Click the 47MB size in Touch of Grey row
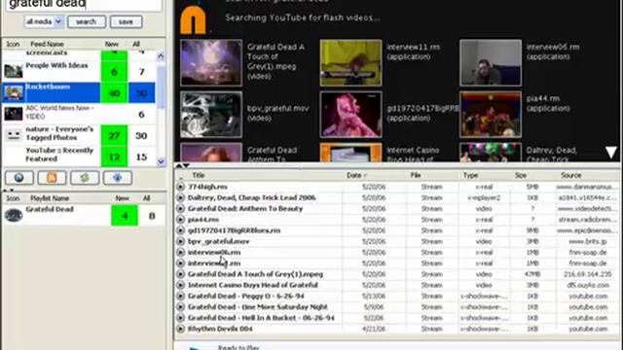 [x=532, y=274]
